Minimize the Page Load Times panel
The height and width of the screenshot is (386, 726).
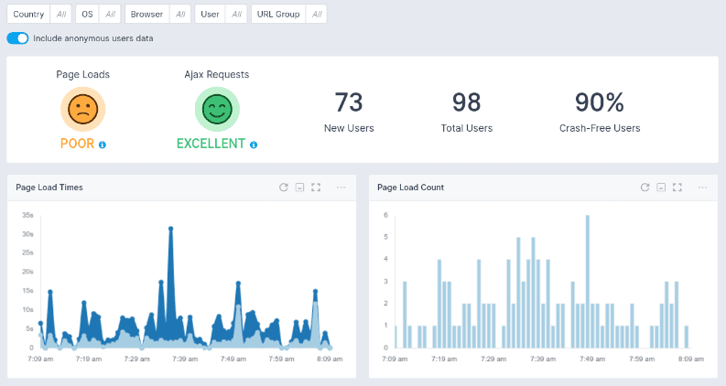click(x=299, y=188)
